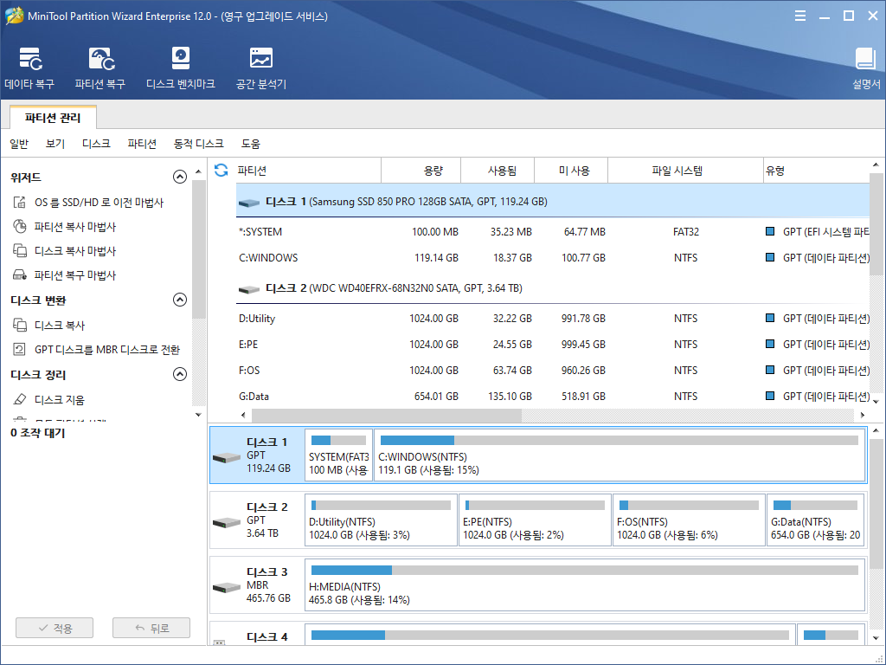Image resolution: width=886 pixels, height=665 pixels.
Task: Start 파티션 복구 마법사 wizard
Action: (64, 274)
